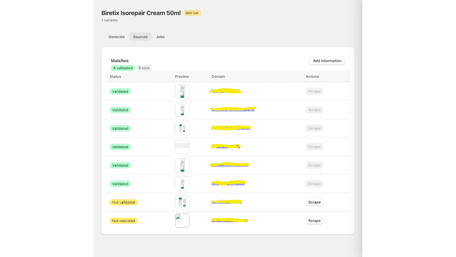Click the Matches section heading
Screen dimensions: 456x257
(120, 61)
